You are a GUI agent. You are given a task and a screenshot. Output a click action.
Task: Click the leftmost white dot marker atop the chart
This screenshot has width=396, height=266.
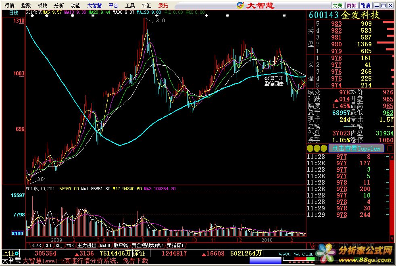point(32,16)
